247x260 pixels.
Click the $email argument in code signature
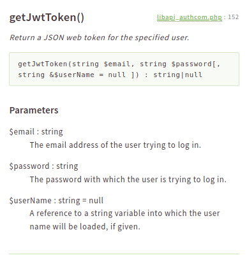[x=117, y=64]
